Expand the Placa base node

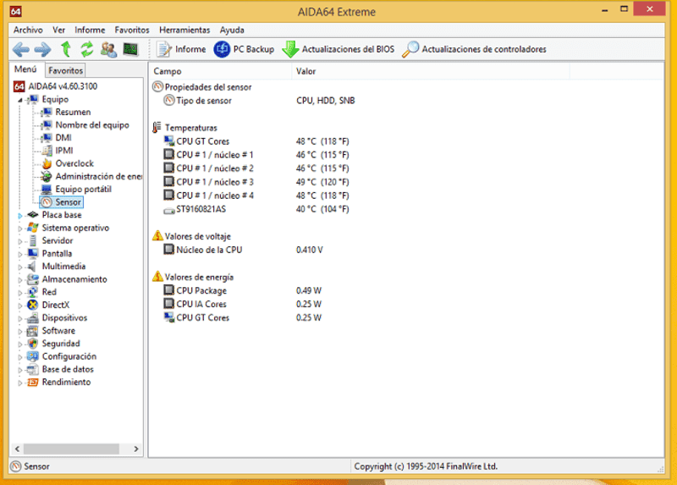[x=19, y=216]
